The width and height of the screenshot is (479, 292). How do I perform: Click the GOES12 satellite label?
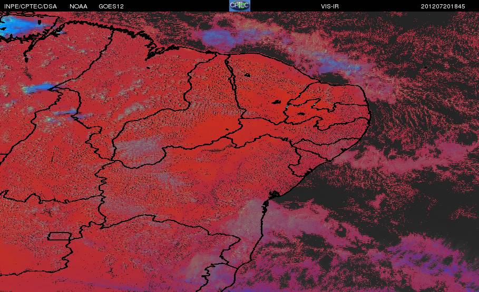tap(111, 6)
